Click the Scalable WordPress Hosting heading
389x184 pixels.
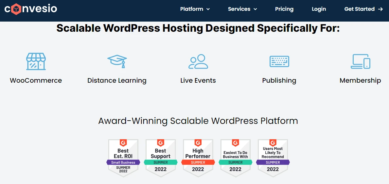[198, 28]
